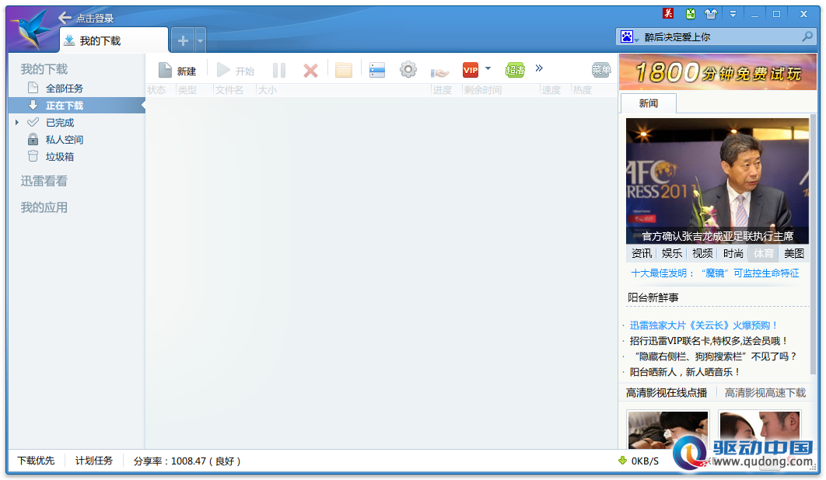
Task: Click the handshake share icon
Action: (x=439, y=72)
